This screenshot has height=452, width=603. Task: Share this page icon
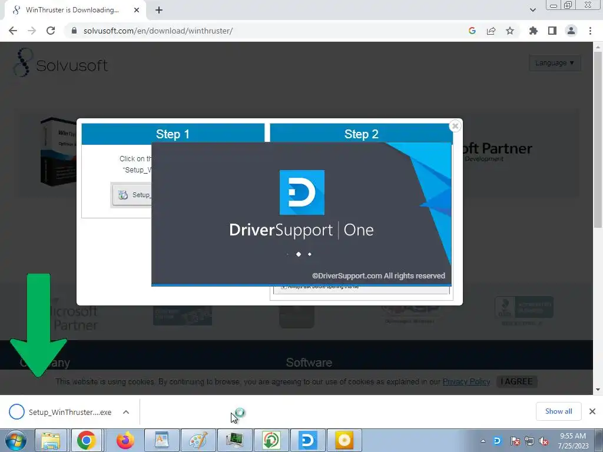(x=491, y=31)
